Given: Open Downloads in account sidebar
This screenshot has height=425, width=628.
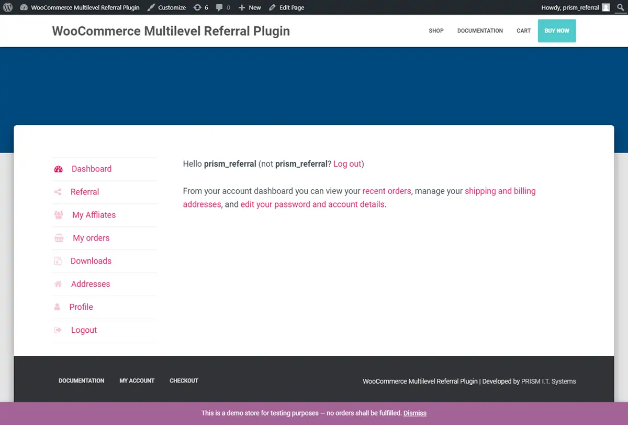Looking at the screenshot, I should click(91, 261).
